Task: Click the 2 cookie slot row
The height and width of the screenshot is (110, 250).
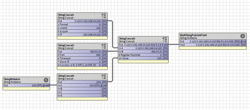Action: click(82, 28)
